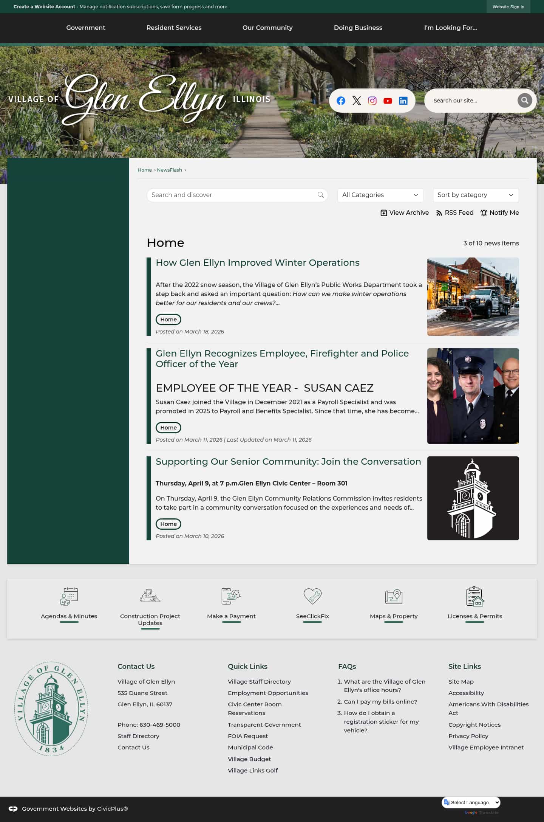544x822 pixels.
Task: Click the Make a Payment icon
Action: (x=231, y=596)
